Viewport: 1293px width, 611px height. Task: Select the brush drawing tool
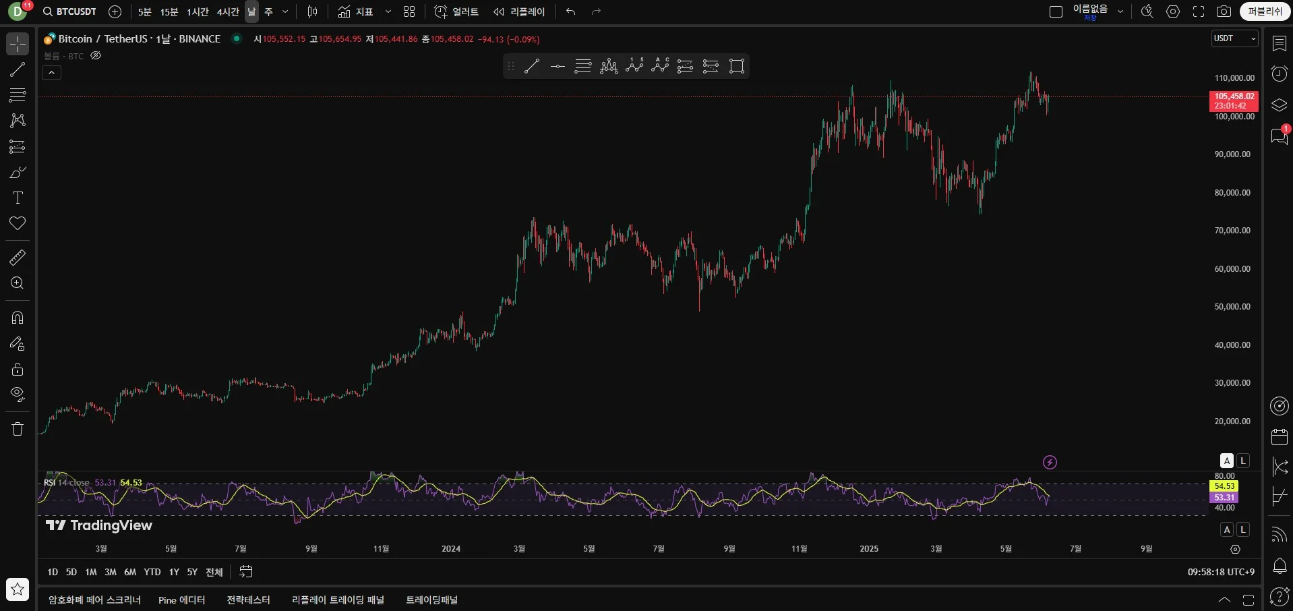pyautogui.click(x=18, y=172)
